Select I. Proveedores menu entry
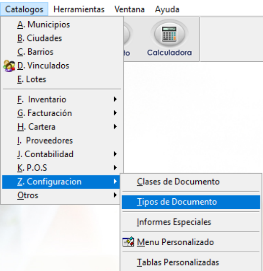The image size is (263, 271). click(x=61, y=140)
